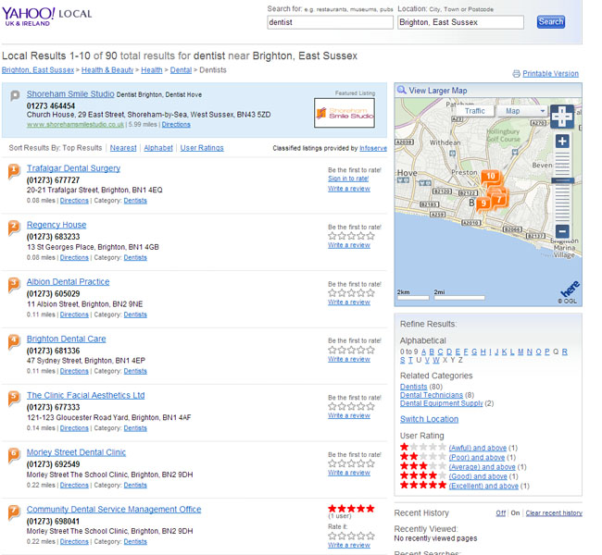Click the Search for input field
The height and width of the screenshot is (555, 602).
click(331, 22)
